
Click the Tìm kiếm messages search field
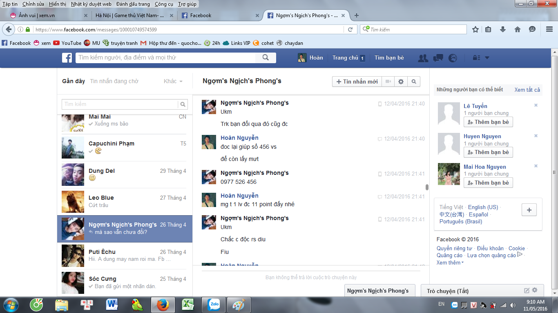point(120,104)
